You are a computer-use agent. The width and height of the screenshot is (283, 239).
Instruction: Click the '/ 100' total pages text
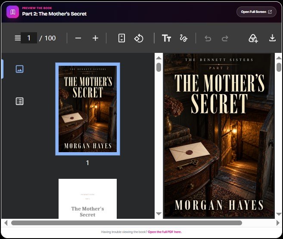coord(47,38)
